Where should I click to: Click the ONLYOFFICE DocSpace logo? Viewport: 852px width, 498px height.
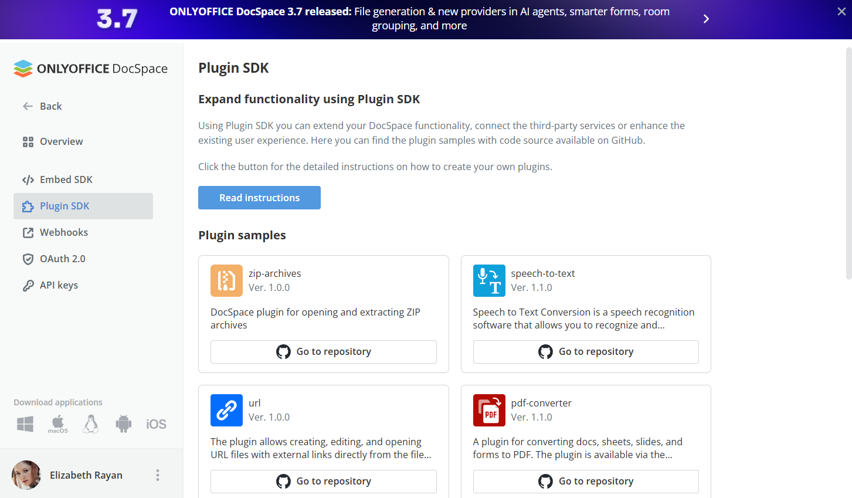91,69
